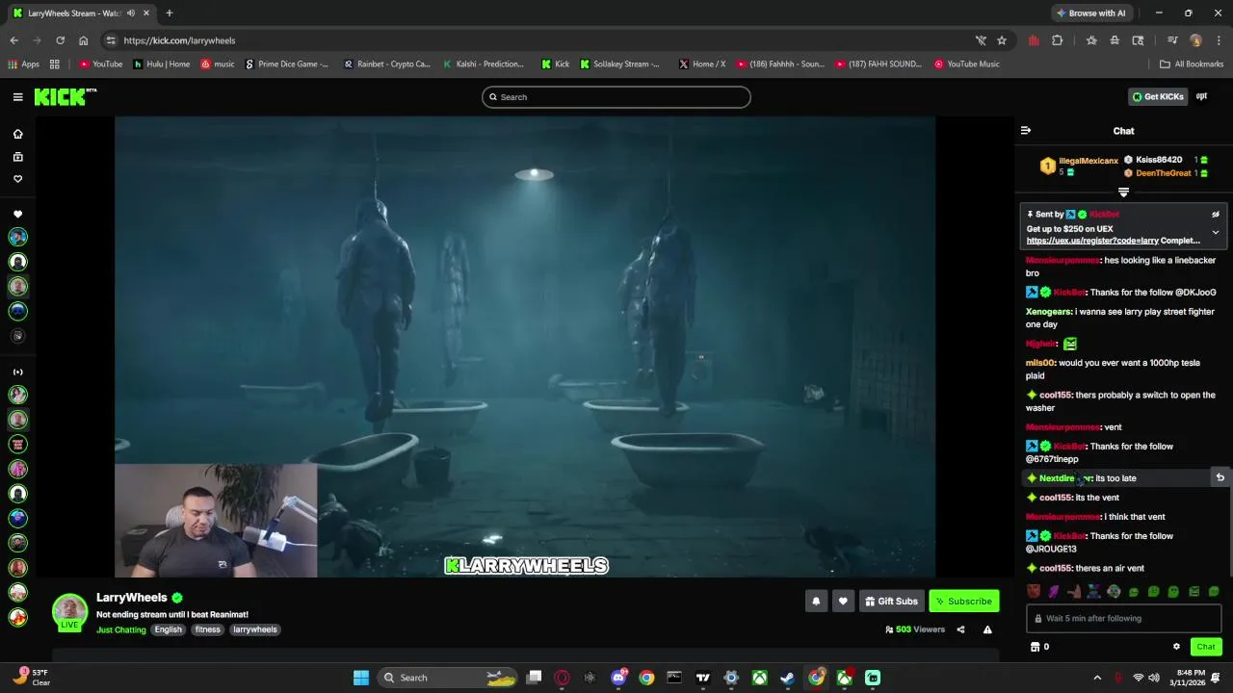Open the Browse icon in the sidebar

click(17, 157)
